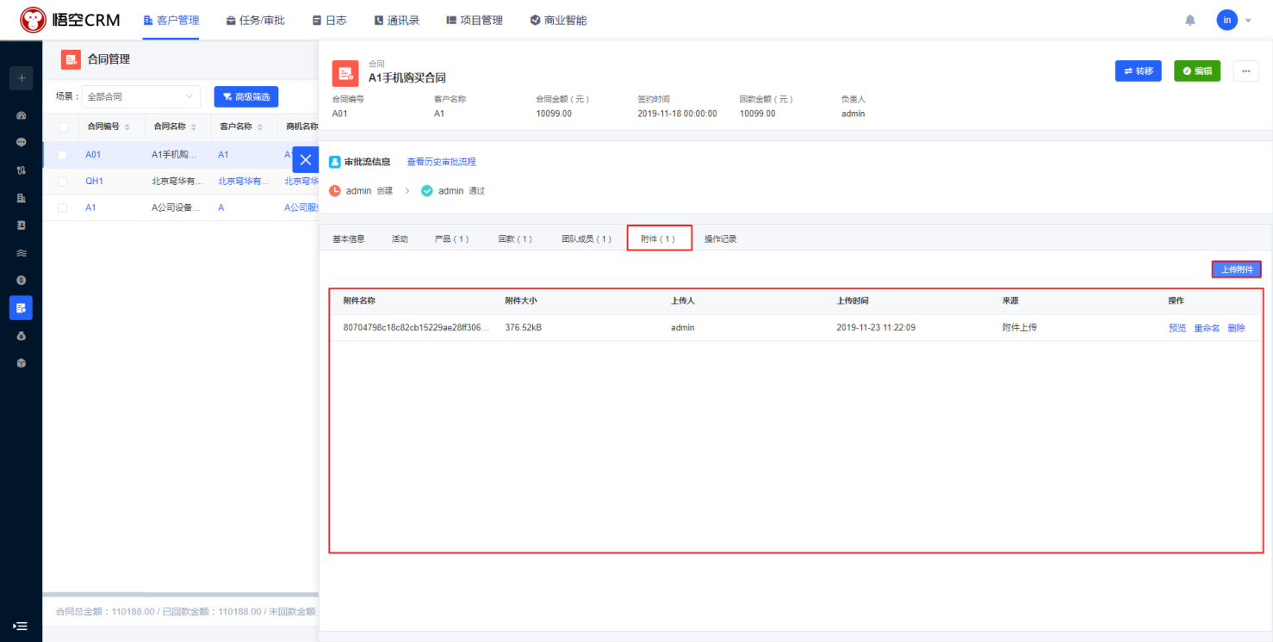
Task: Open the dollar coin icon in sidebar
Action: click(22, 281)
